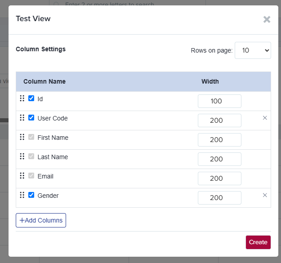
Task: Close the Test View dialog
Action: tap(267, 19)
